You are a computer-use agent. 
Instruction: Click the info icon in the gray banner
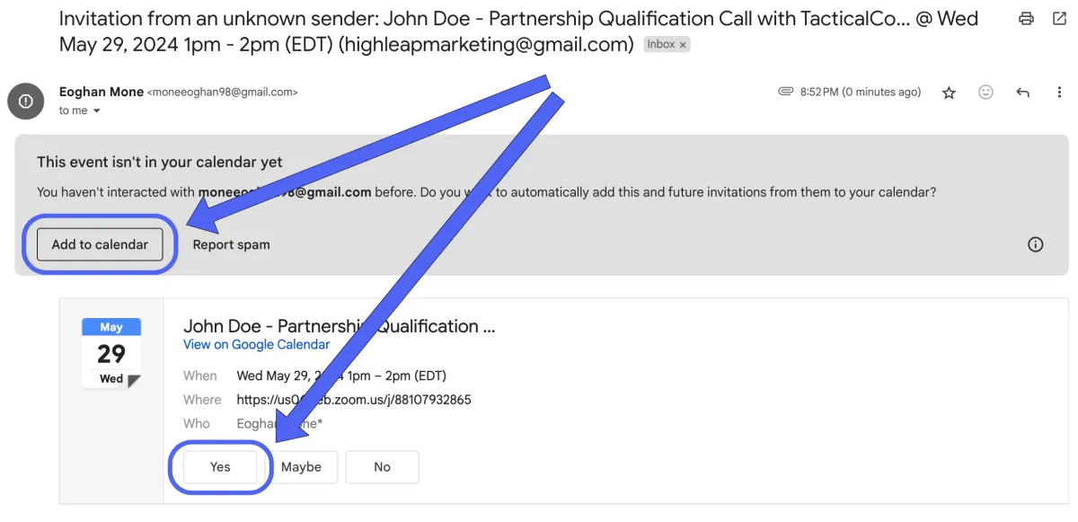coord(1035,244)
